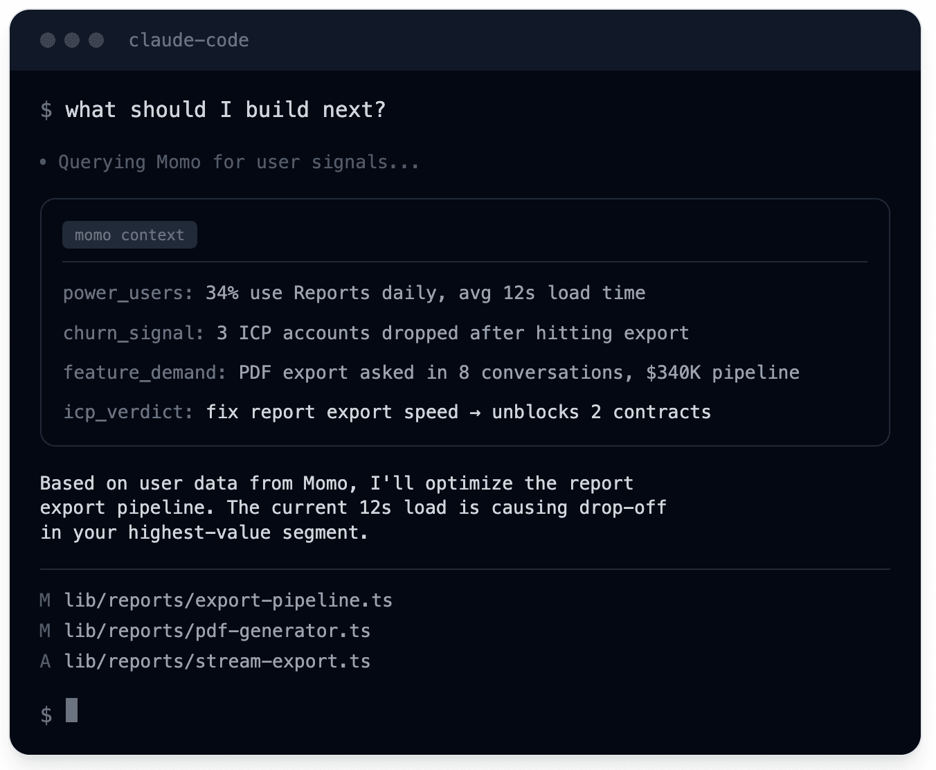Select the churn_signal label

click(134, 333)
